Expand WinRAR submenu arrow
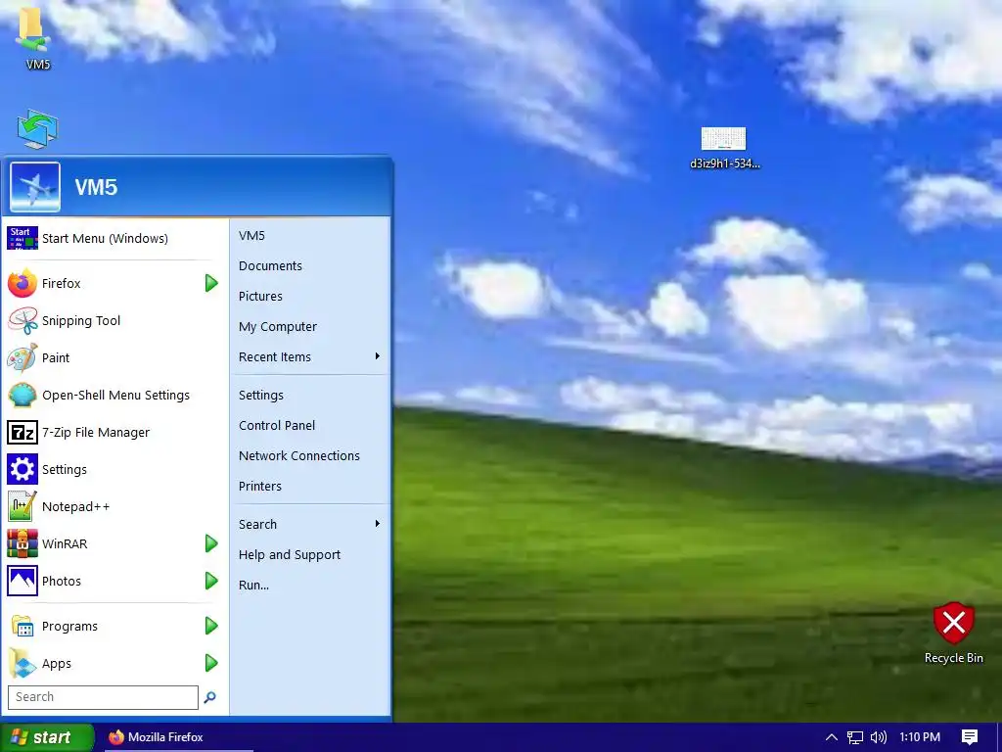Image resolution: width=1002 pixels, height=752 pixels. (x=211, y=543)
